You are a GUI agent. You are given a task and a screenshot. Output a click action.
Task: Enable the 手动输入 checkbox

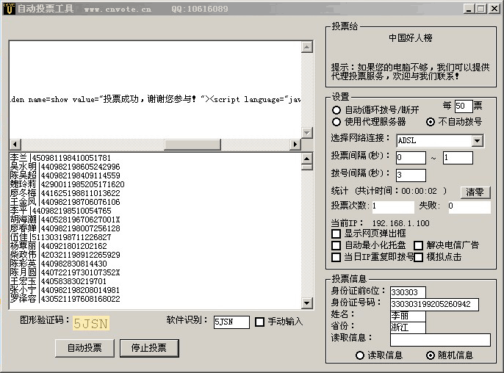click(x=259, y=322)
